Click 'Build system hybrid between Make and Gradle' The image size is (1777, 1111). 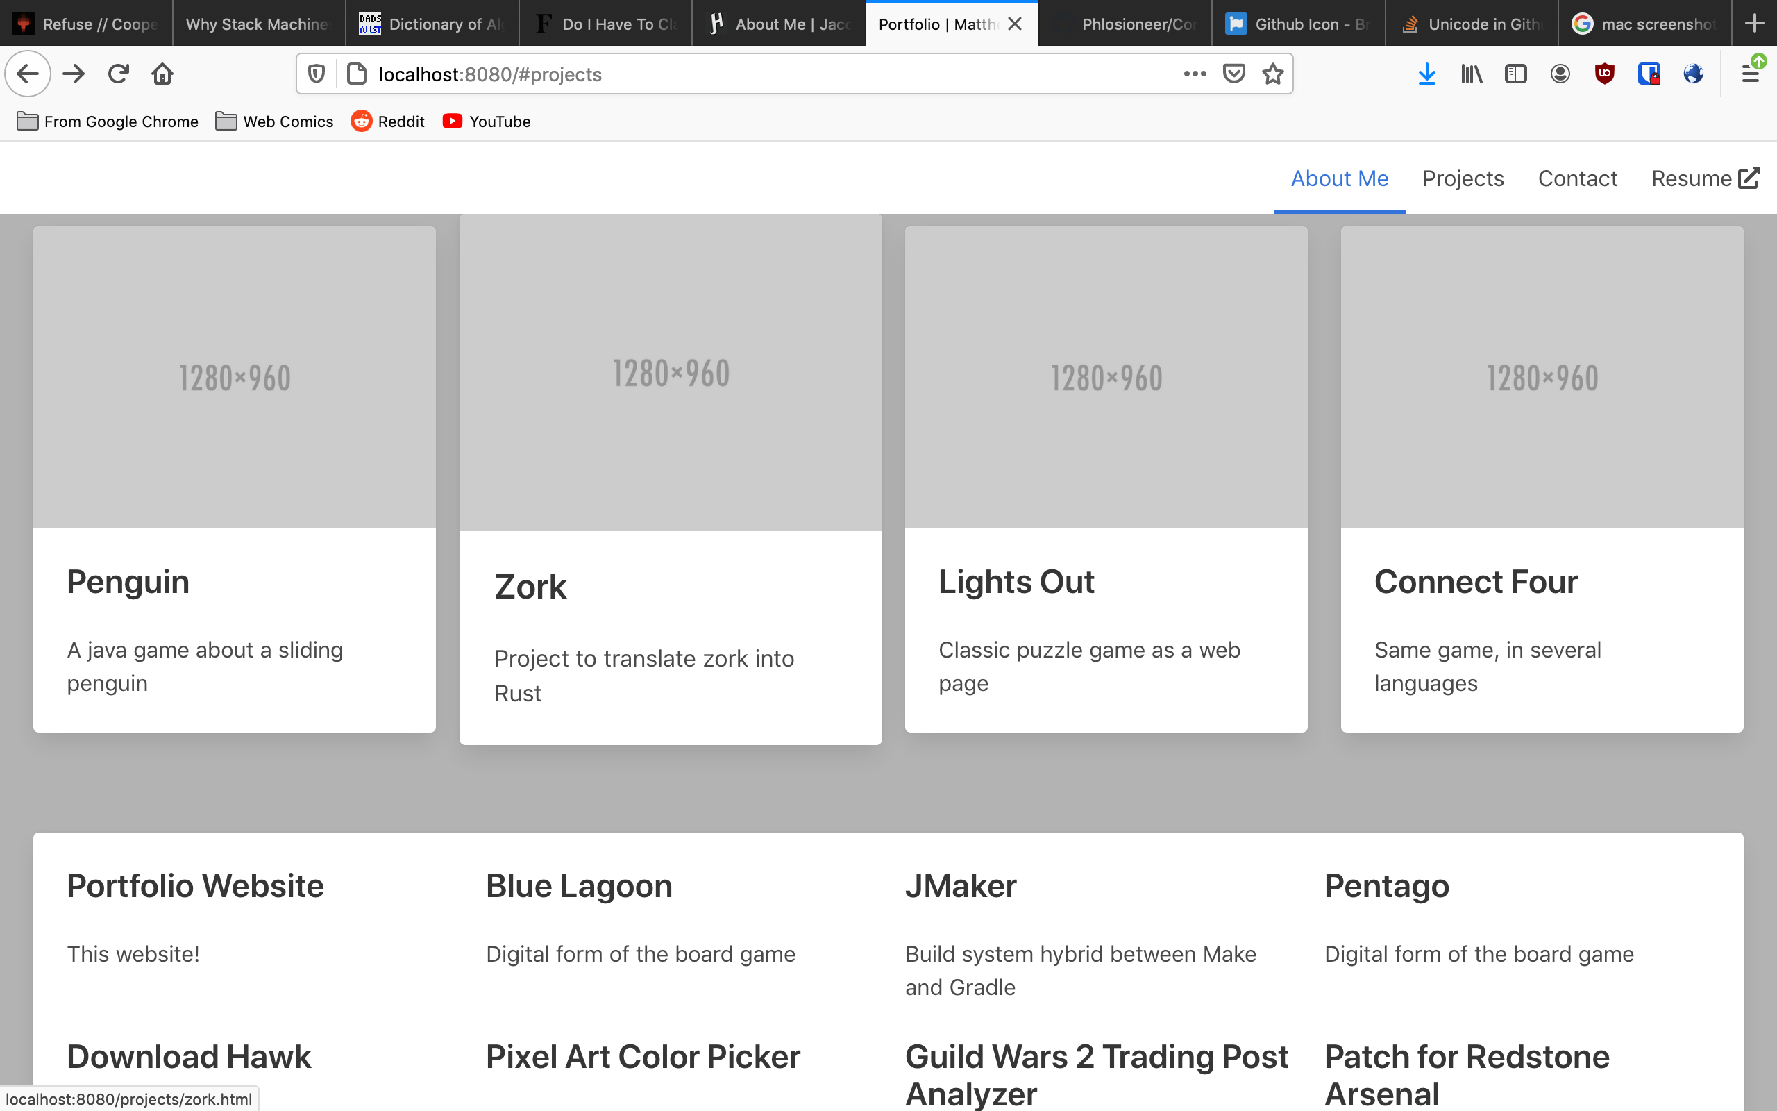coord(1081,971)
